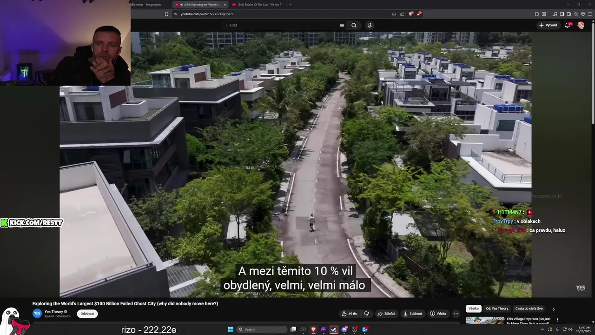
Task: Open the taskbar clock showing 12:47 AM
Action: [584, 329]
